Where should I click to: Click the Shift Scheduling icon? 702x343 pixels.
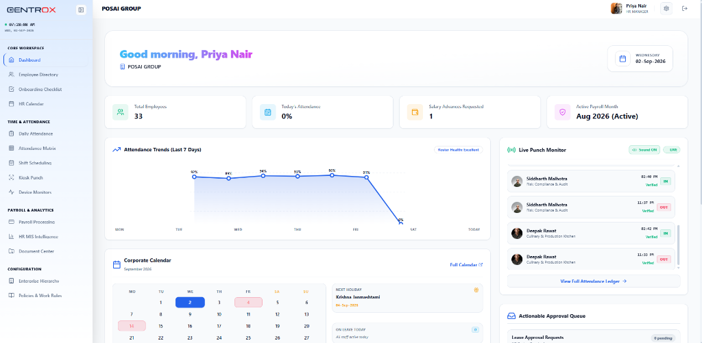12,163
